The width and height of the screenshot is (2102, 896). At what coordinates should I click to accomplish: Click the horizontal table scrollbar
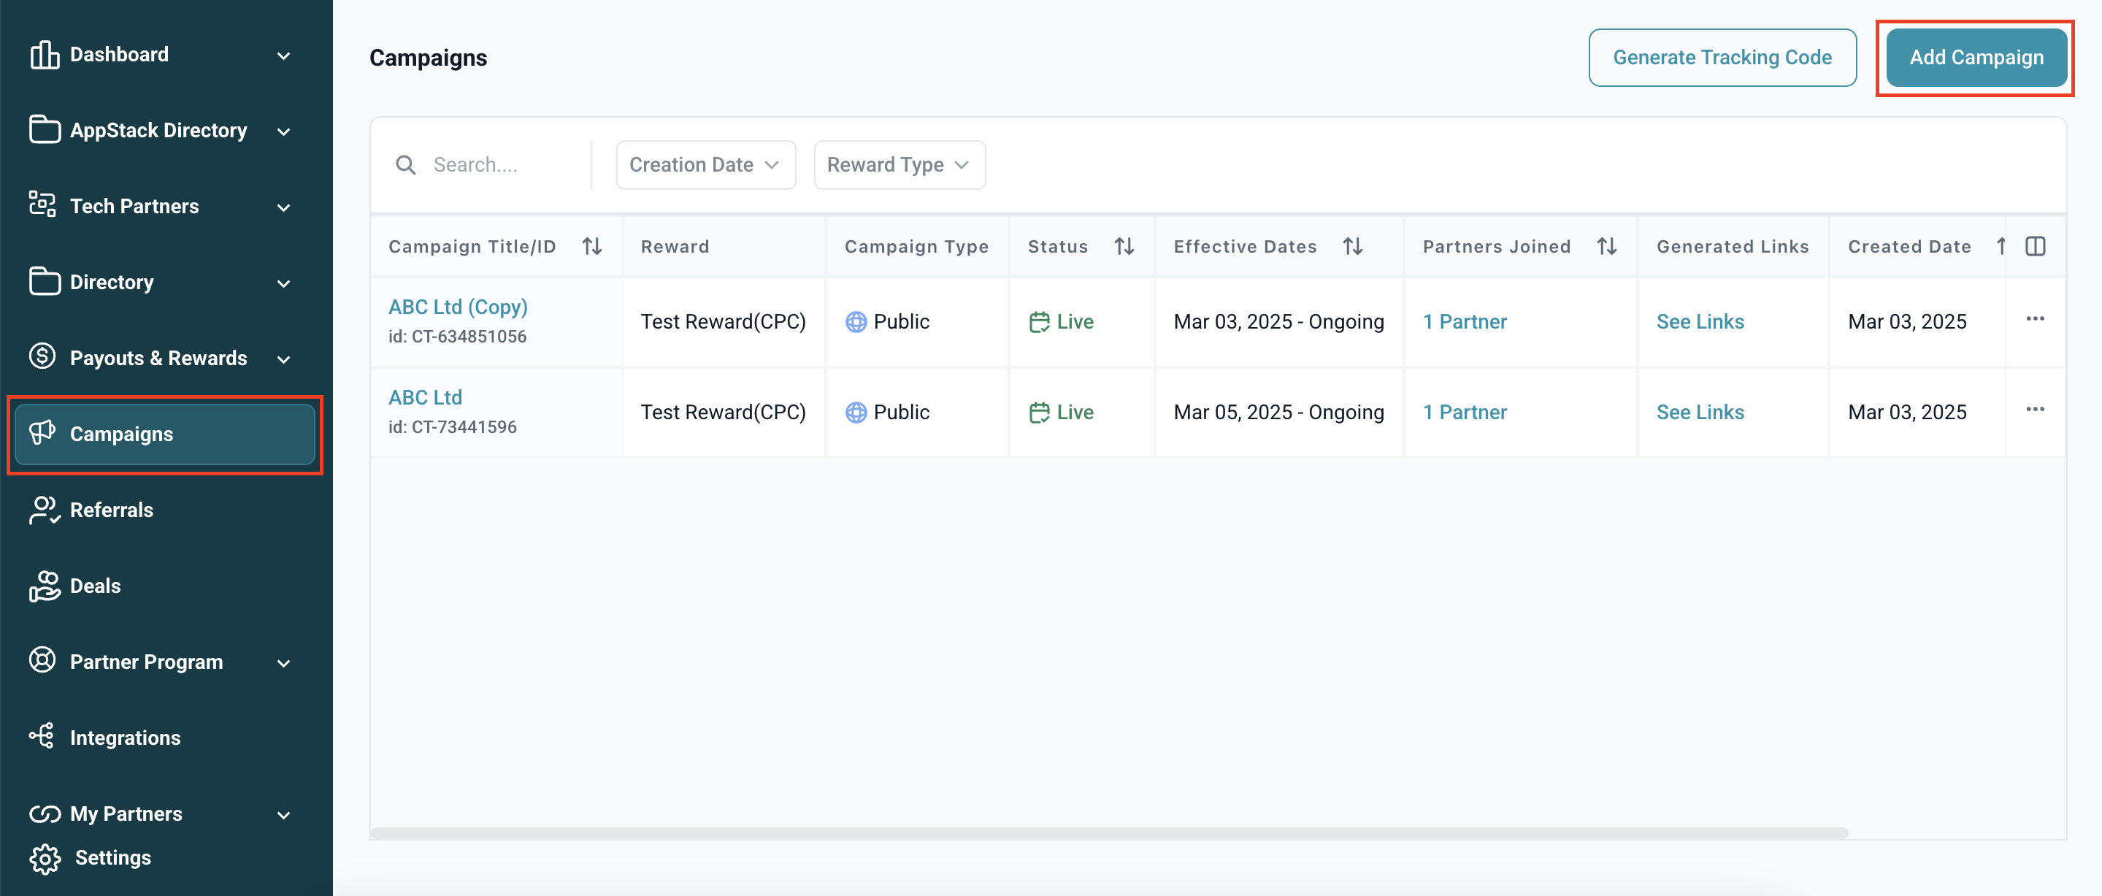tap(1108, 833)
